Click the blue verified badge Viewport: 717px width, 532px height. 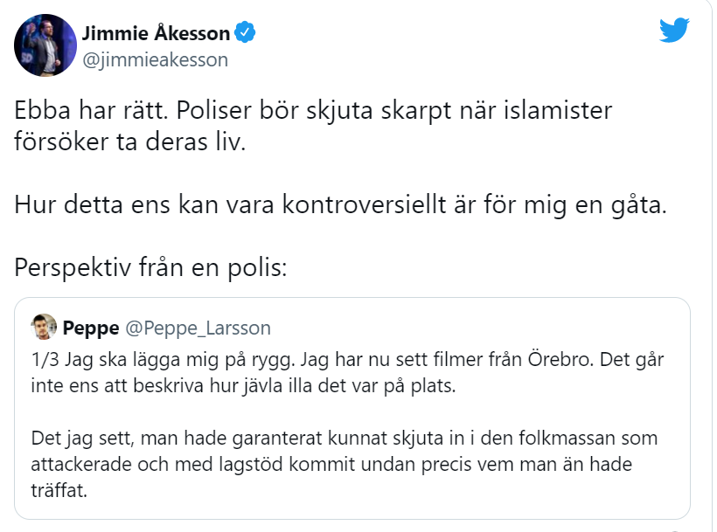(x=247, y=34)
